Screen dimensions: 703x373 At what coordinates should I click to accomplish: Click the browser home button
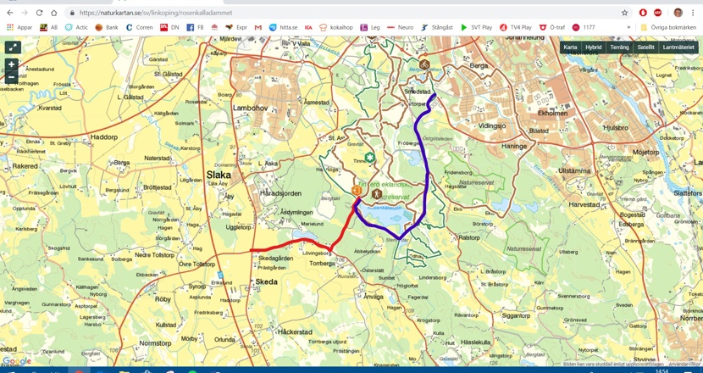pos(54,13)
